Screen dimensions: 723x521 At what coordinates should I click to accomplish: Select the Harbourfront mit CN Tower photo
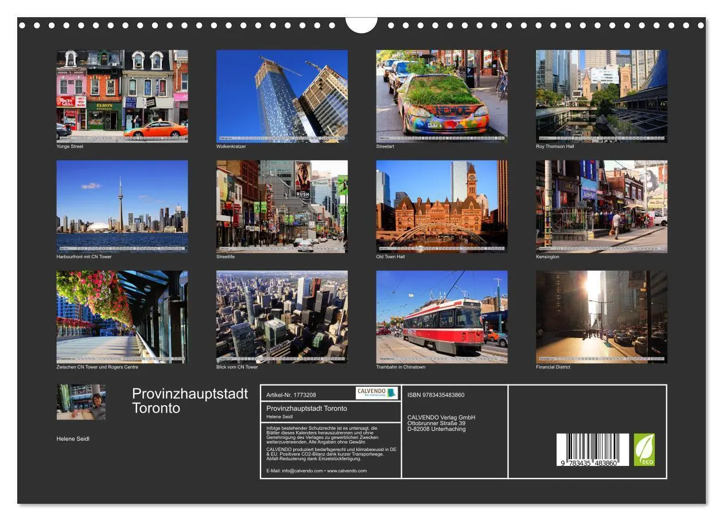pos(122,207)
